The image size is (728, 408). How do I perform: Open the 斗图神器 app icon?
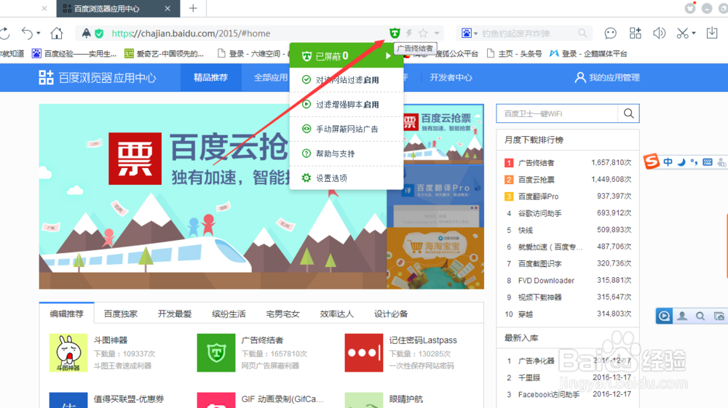click(68, 353)
